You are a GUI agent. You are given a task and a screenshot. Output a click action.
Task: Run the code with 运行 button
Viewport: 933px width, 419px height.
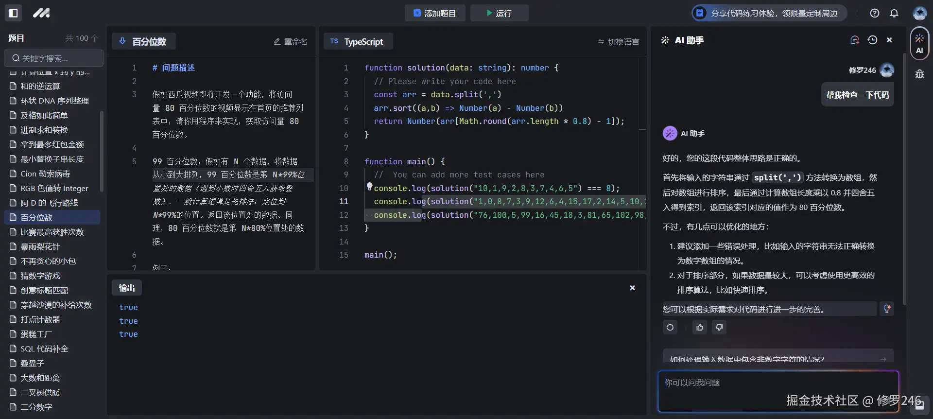(x=499, y=13)
